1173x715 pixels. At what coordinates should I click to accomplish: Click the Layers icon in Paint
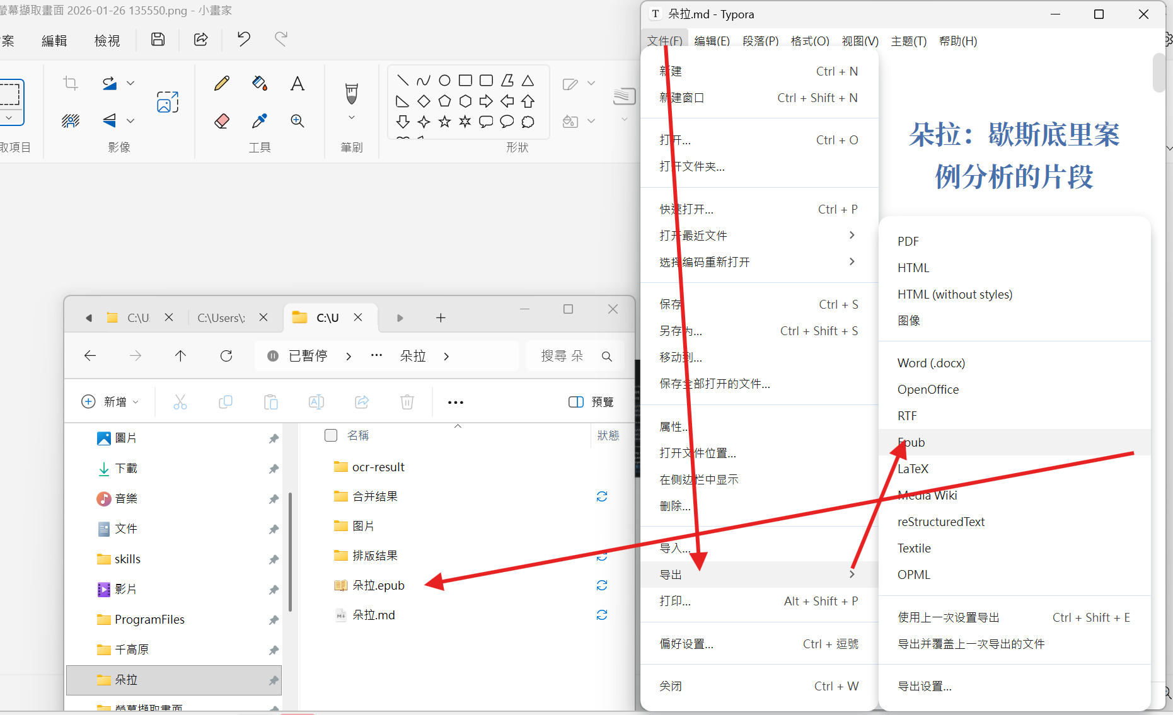(624, 96)
